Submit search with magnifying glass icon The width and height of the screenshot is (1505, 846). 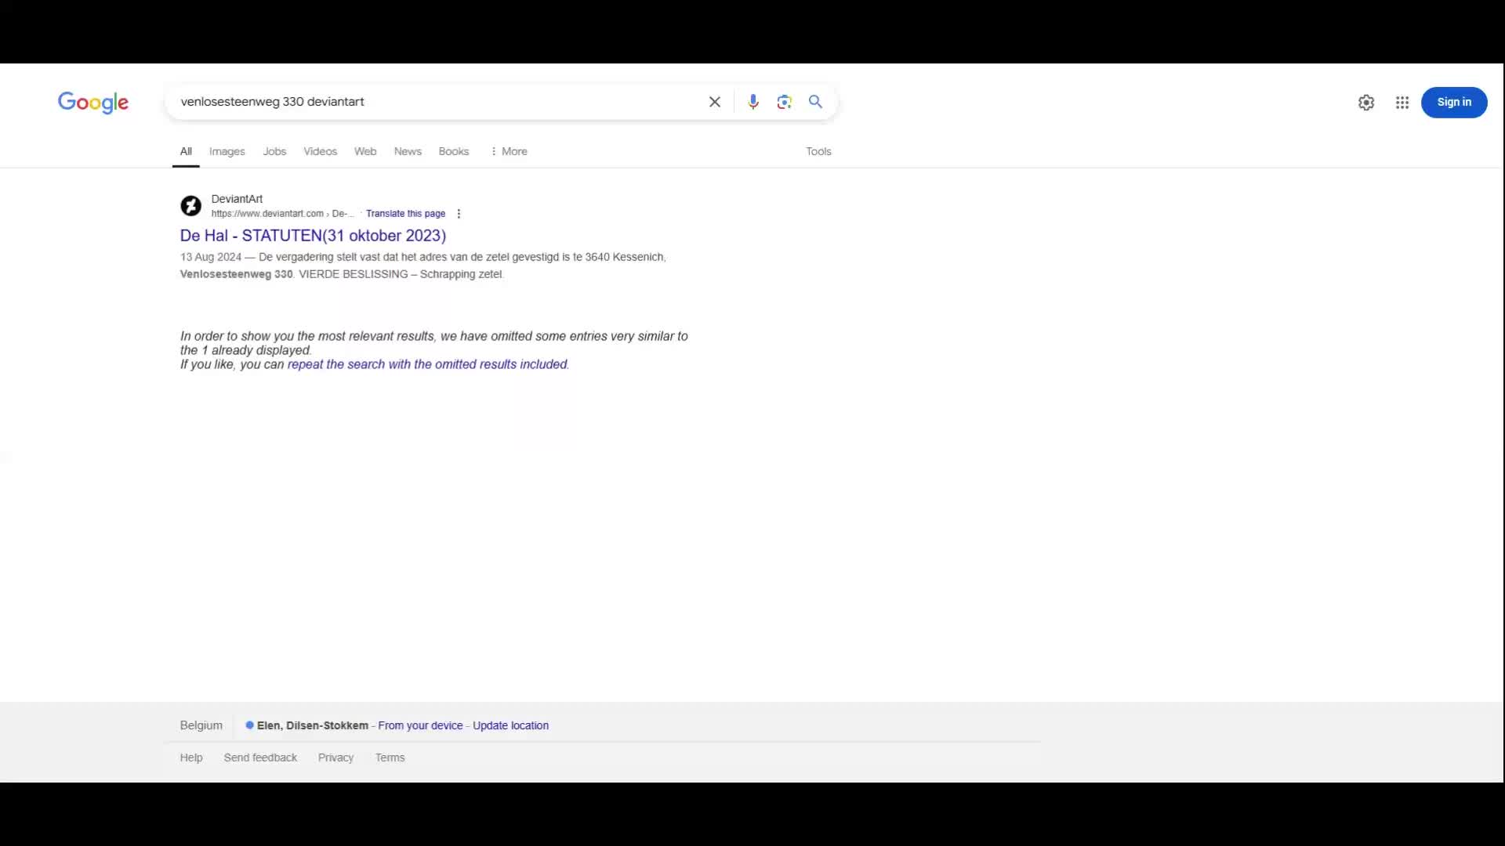[815, 102]
